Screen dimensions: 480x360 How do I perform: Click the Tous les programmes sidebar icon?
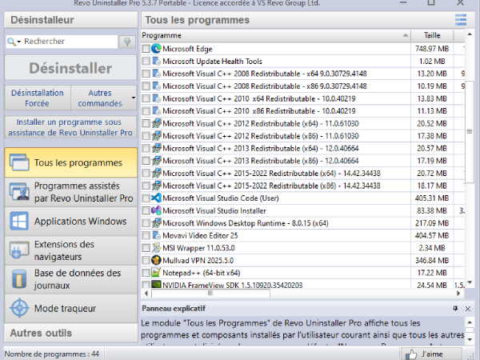[x=19, y=162]
